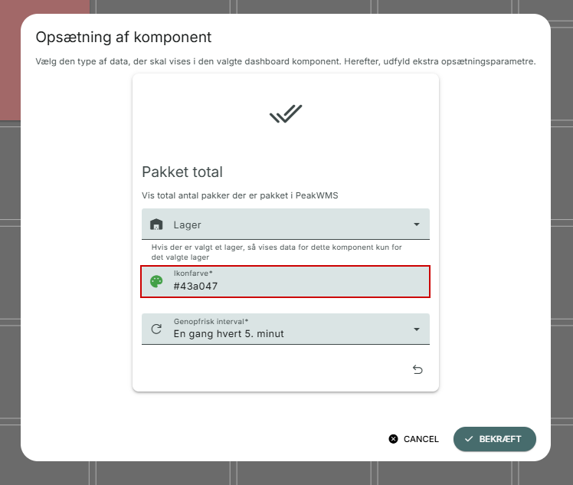
Task: Click the refresh icon in Genopfrisk interval
Action: (156, 329)
